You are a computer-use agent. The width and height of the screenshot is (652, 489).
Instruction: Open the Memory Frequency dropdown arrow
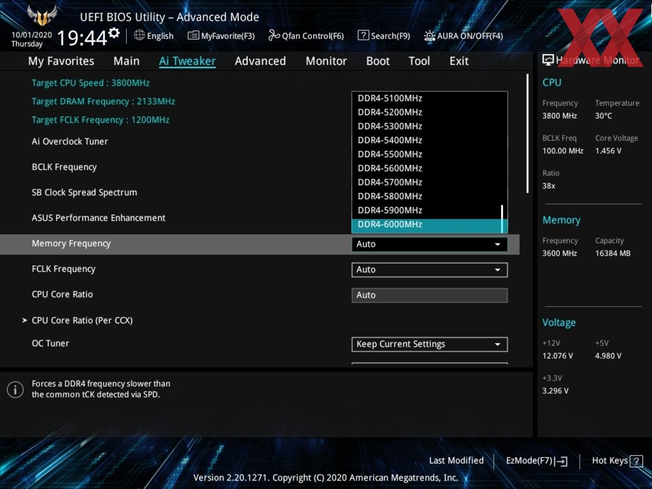pos(498,244)
